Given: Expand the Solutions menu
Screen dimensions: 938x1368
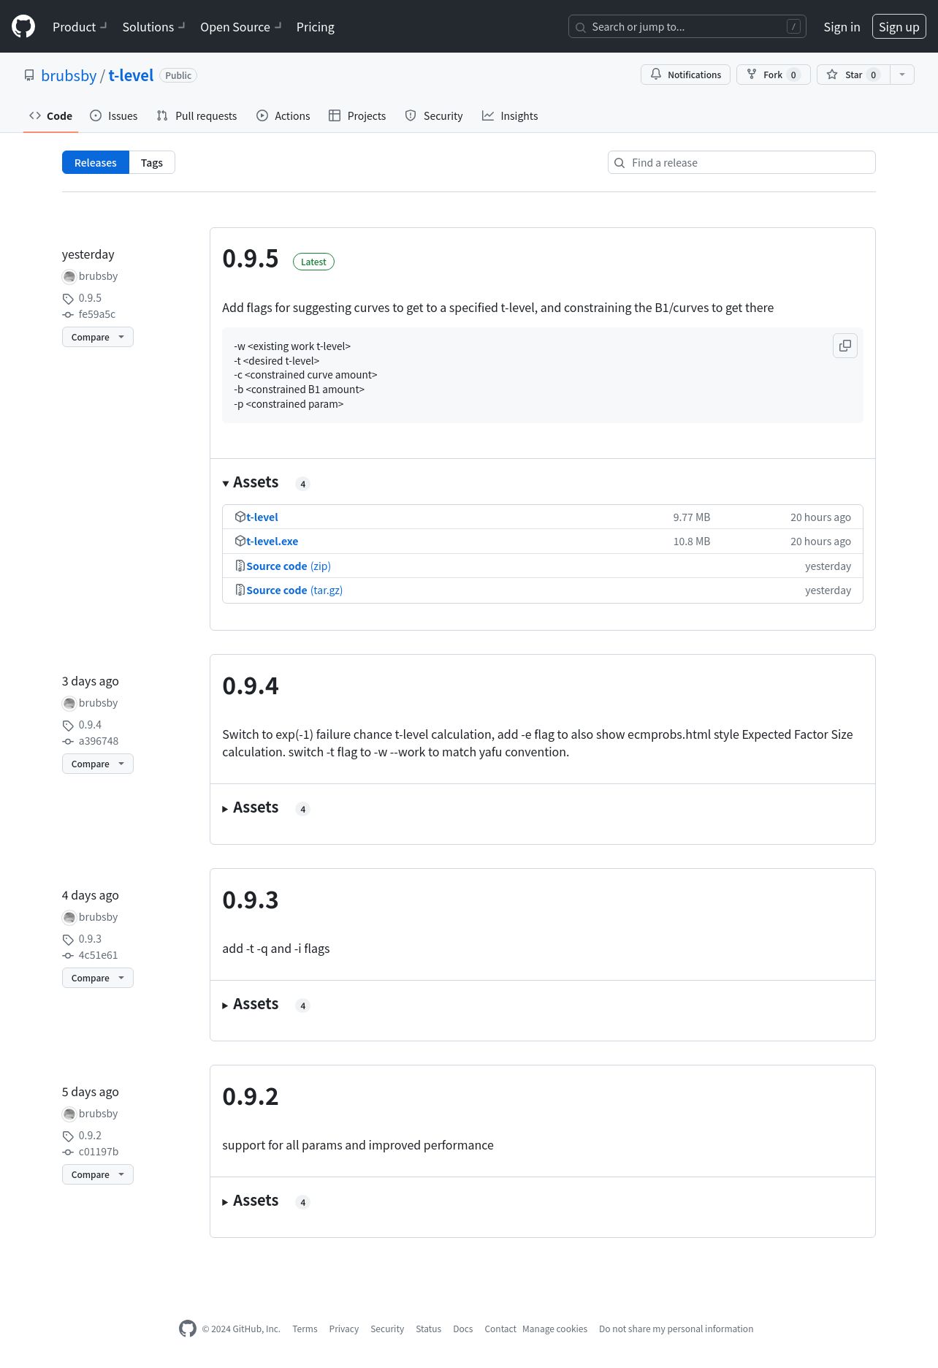Looking at the screenshot, I should point(153,27).
